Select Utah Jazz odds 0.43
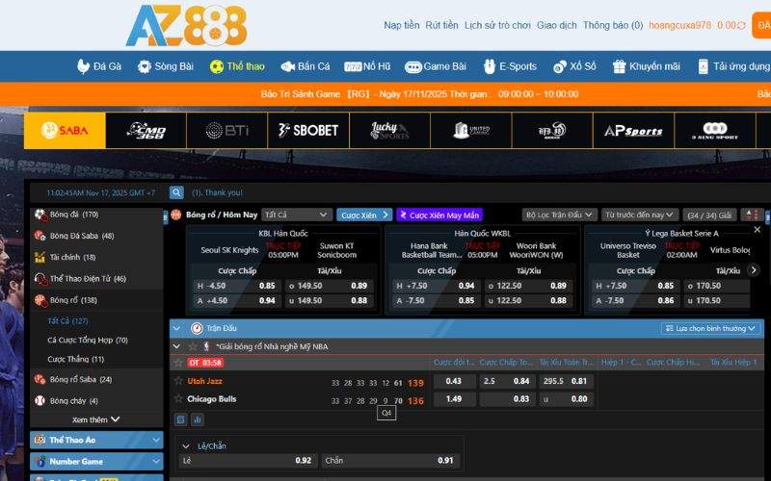 (454, 382)
